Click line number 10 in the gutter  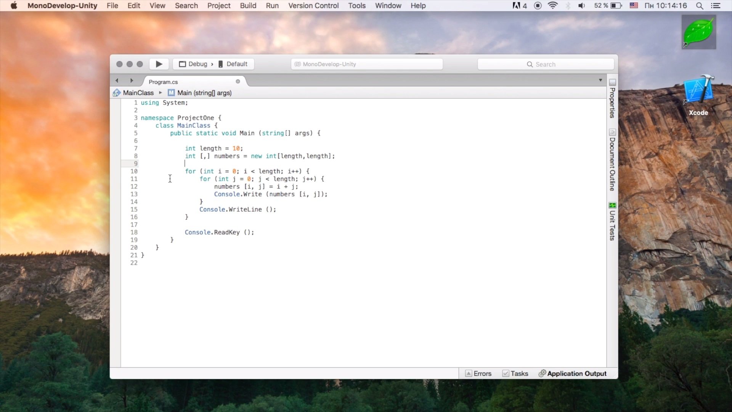click(134, 171)
